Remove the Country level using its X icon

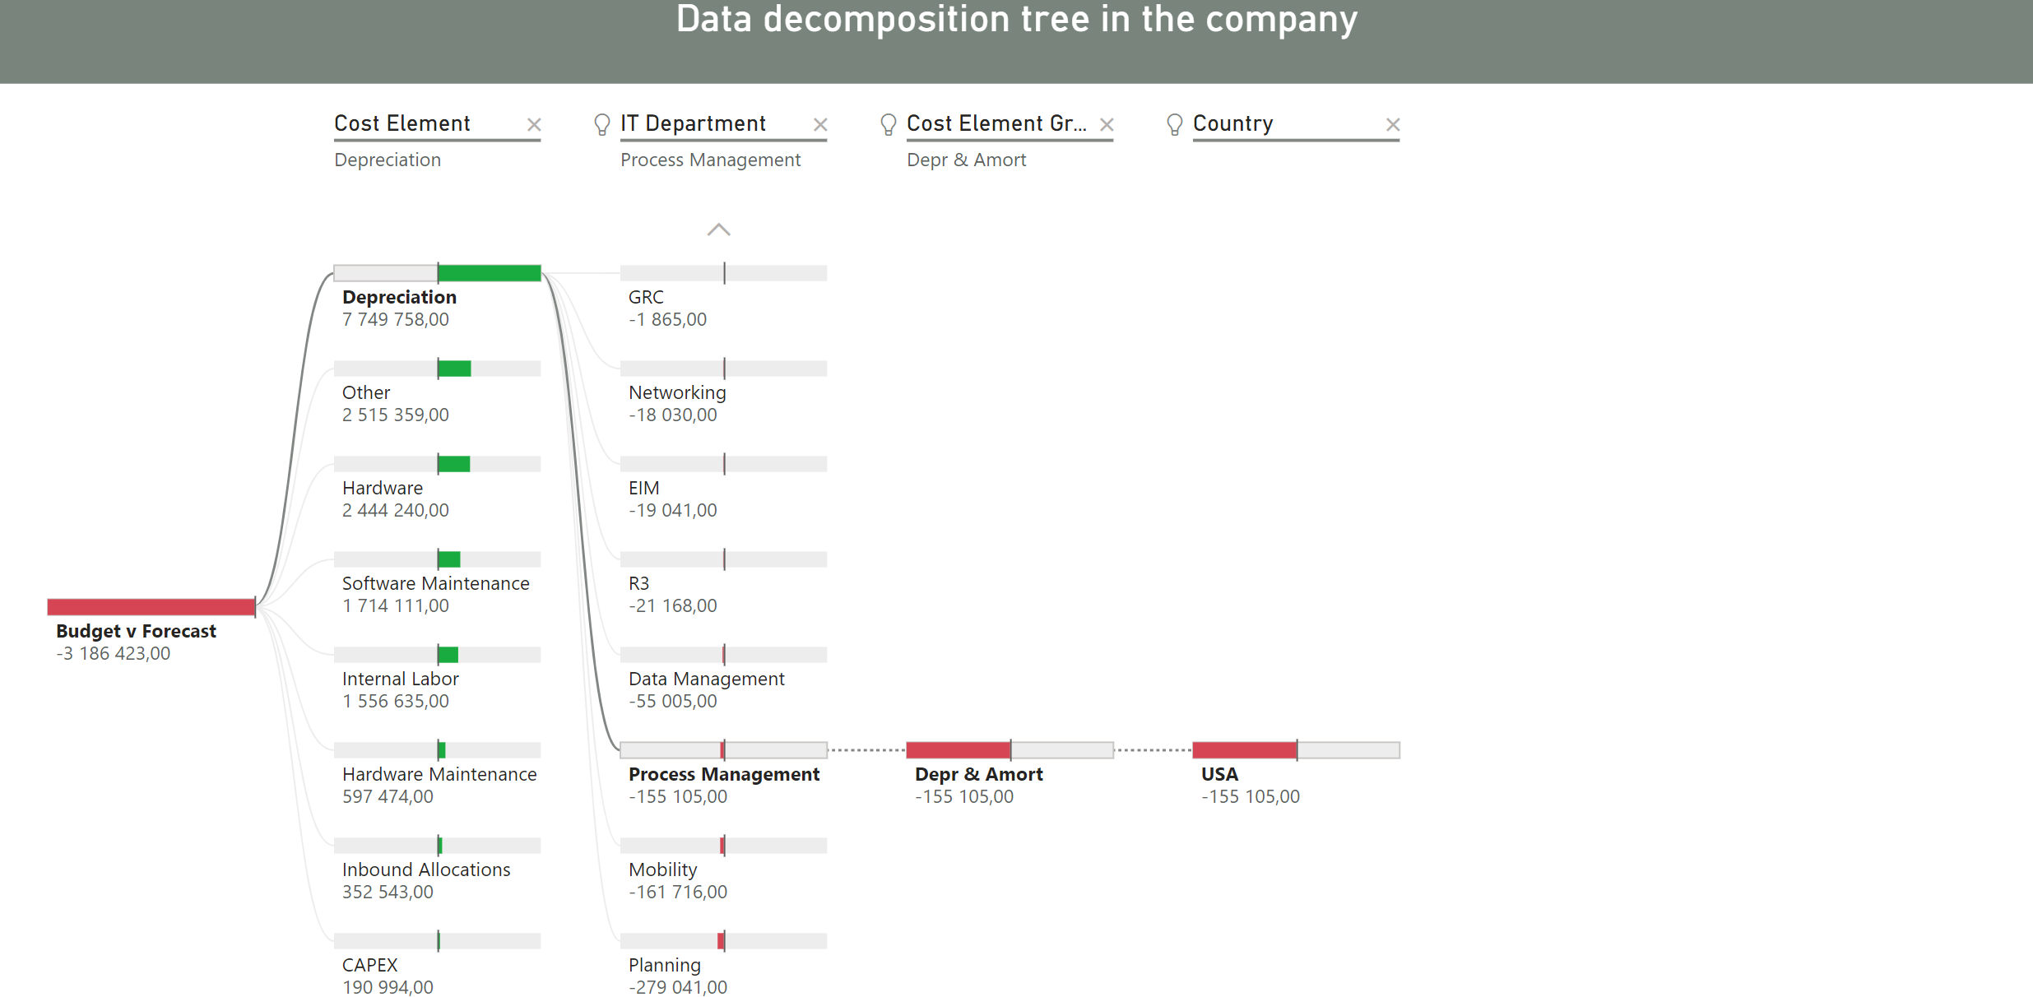click(1392, 124)
